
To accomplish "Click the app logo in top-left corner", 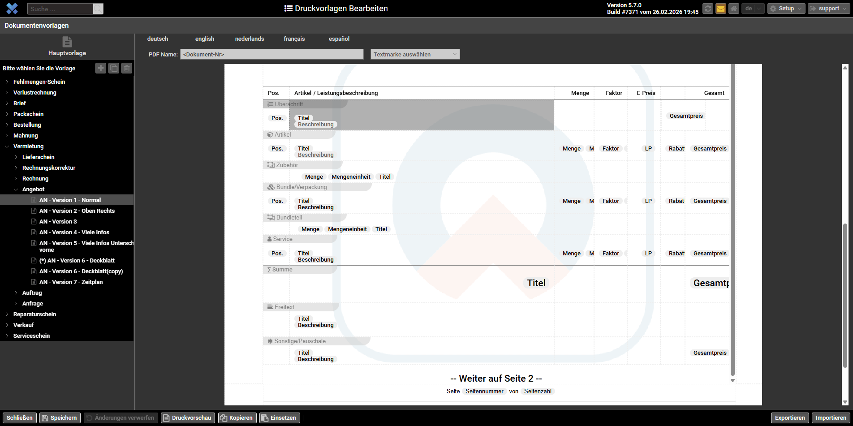I will [x=12, y=9].
